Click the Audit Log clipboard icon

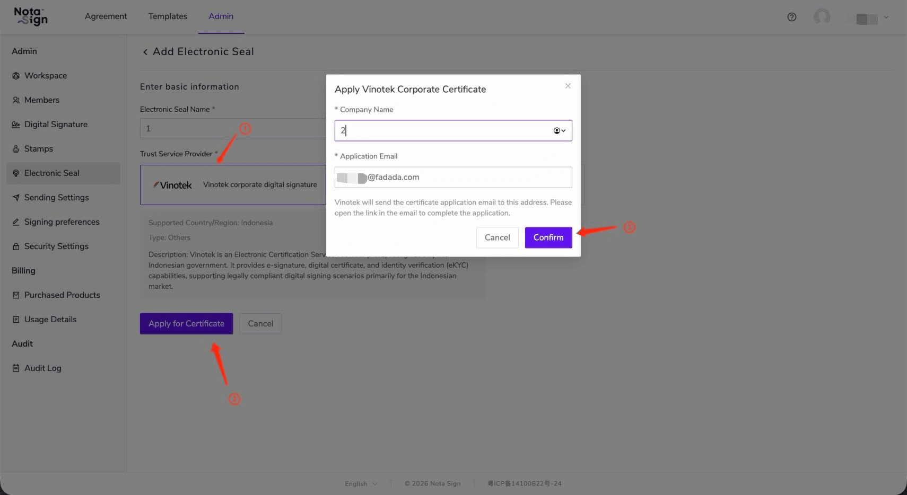[x=16, y=368]
